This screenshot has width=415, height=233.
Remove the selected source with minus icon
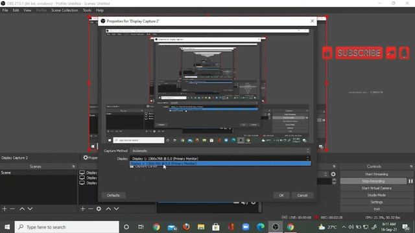91,208
